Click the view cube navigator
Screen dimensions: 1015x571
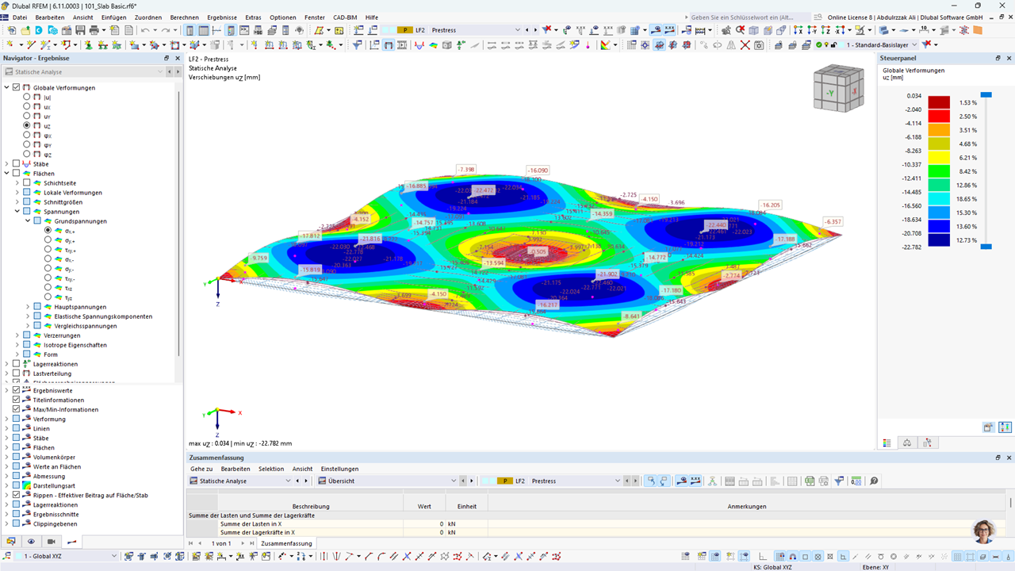tap(839, 90)
